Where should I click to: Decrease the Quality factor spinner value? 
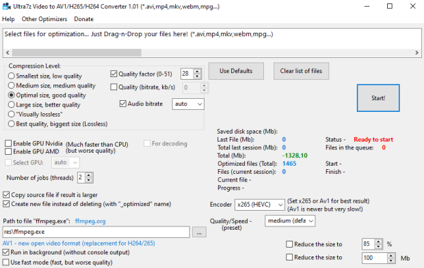pos(198,76)
